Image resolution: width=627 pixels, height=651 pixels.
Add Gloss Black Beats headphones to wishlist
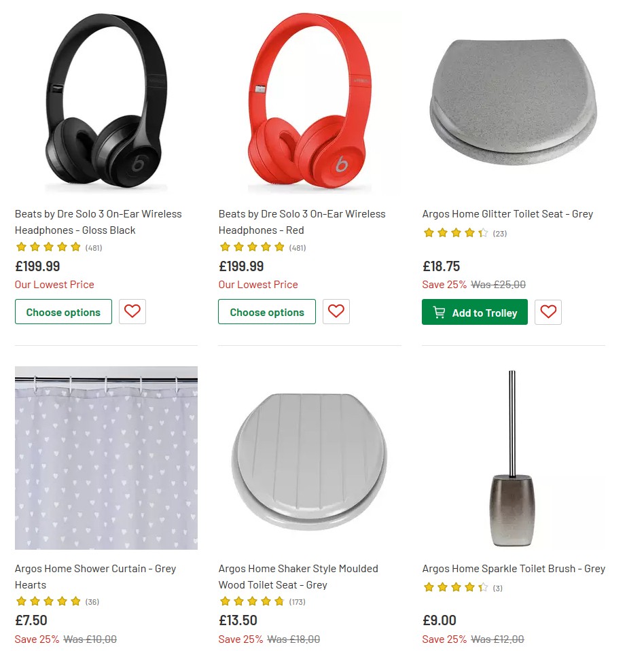(x=132, y=311)
